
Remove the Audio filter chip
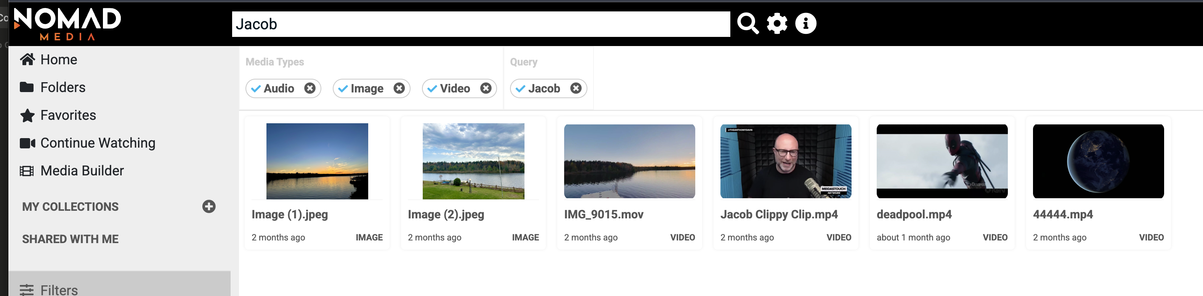(310, 88)
